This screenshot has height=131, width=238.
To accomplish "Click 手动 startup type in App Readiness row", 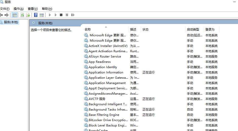I will [190, 62].
